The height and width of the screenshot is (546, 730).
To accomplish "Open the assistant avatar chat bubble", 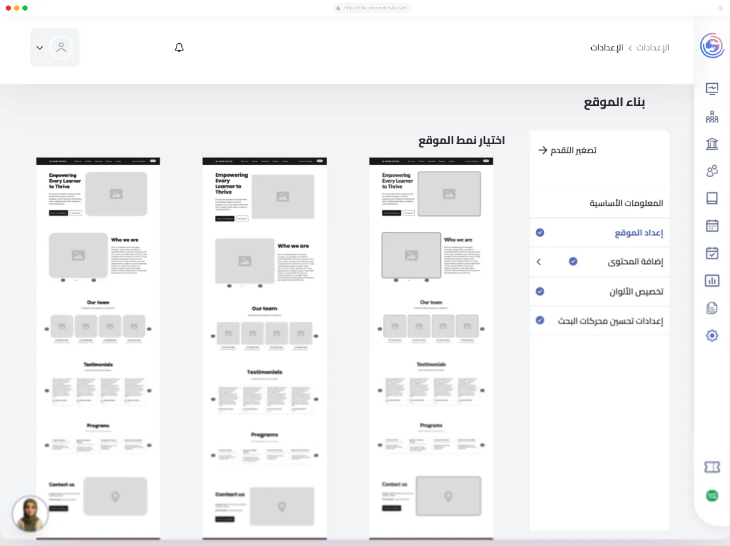I will click(x=30, y=514).
